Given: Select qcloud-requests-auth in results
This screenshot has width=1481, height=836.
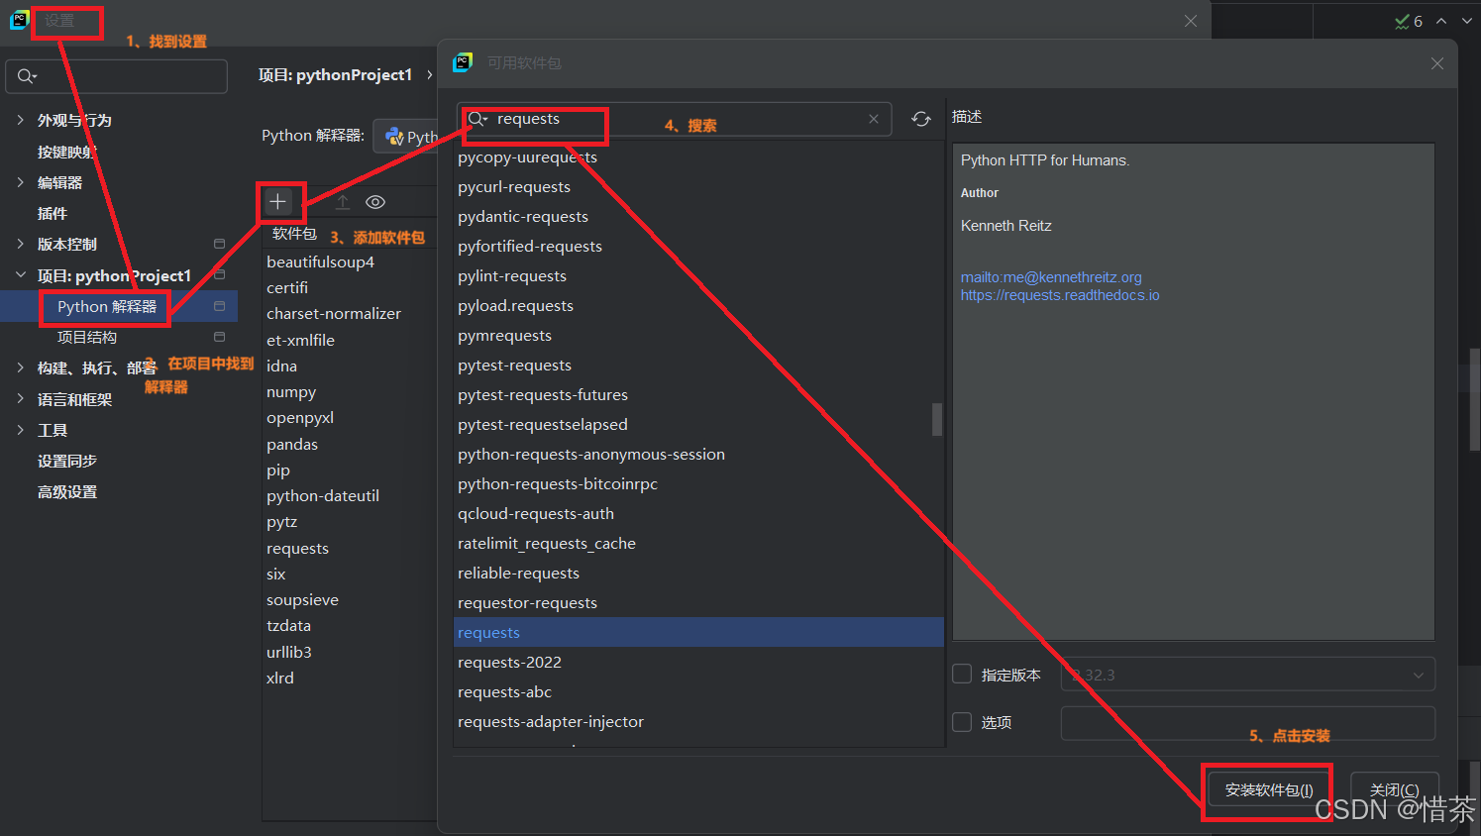Looking at the screenshot, I should (x=698, y=513).
